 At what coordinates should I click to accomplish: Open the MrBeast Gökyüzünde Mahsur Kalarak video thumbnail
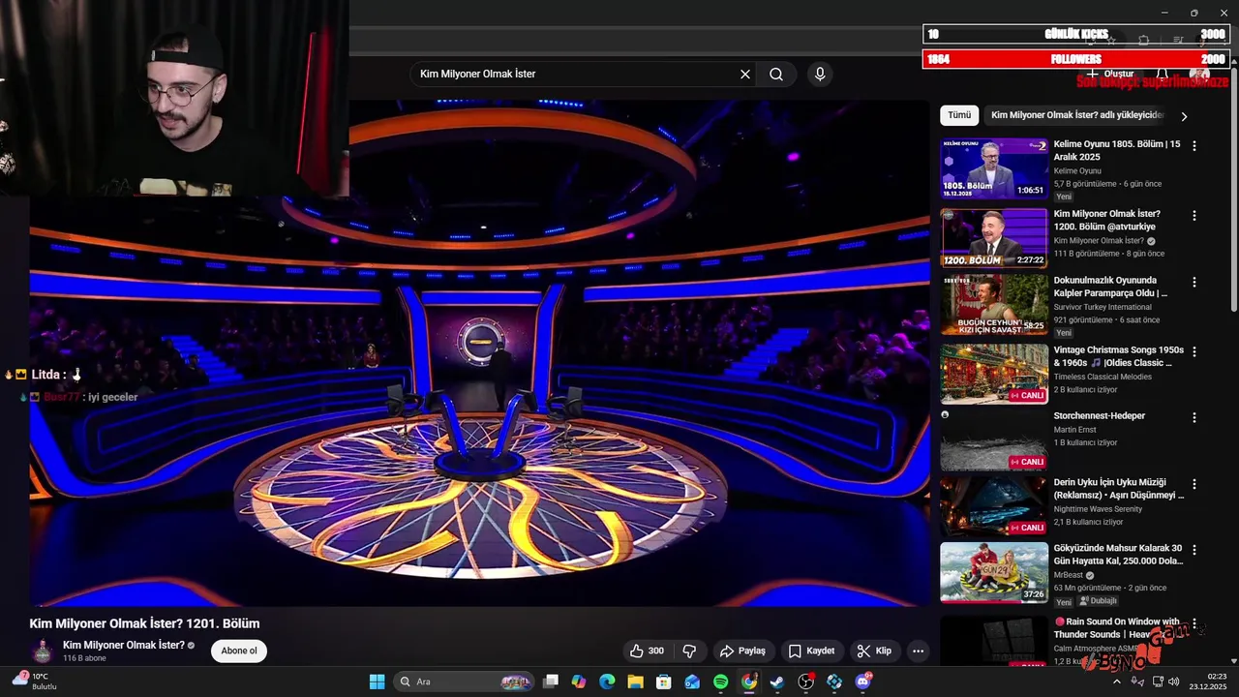coord(993,572)
